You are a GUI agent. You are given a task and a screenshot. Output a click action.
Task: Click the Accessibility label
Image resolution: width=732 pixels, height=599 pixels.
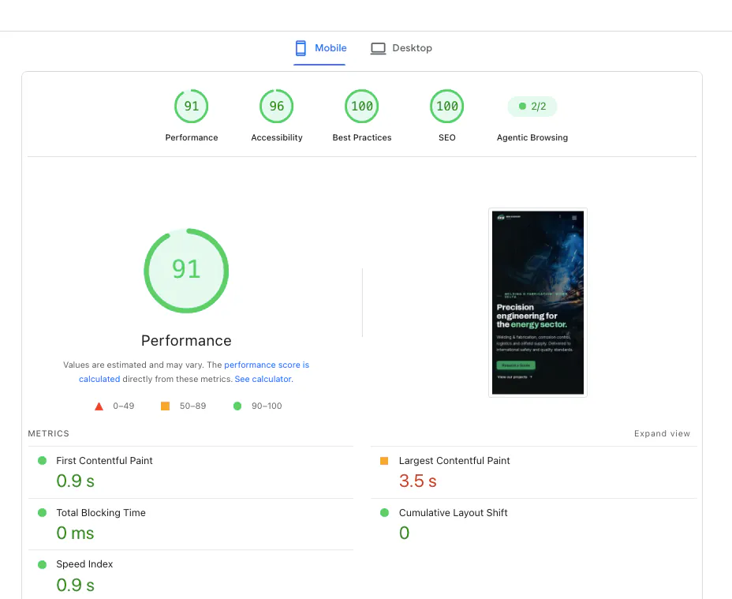(x=277, y=137)
